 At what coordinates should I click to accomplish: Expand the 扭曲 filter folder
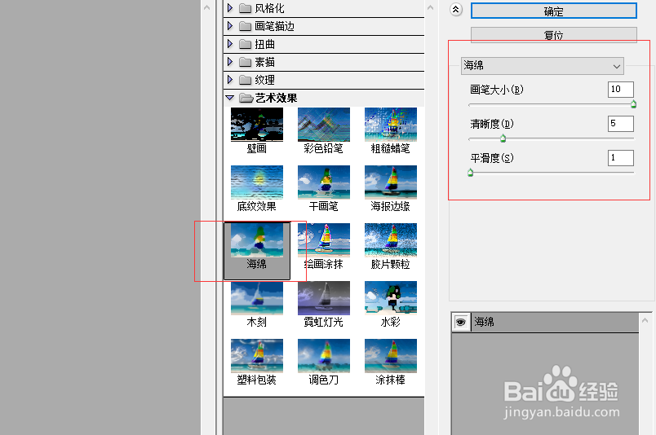(x=230, y=44)
